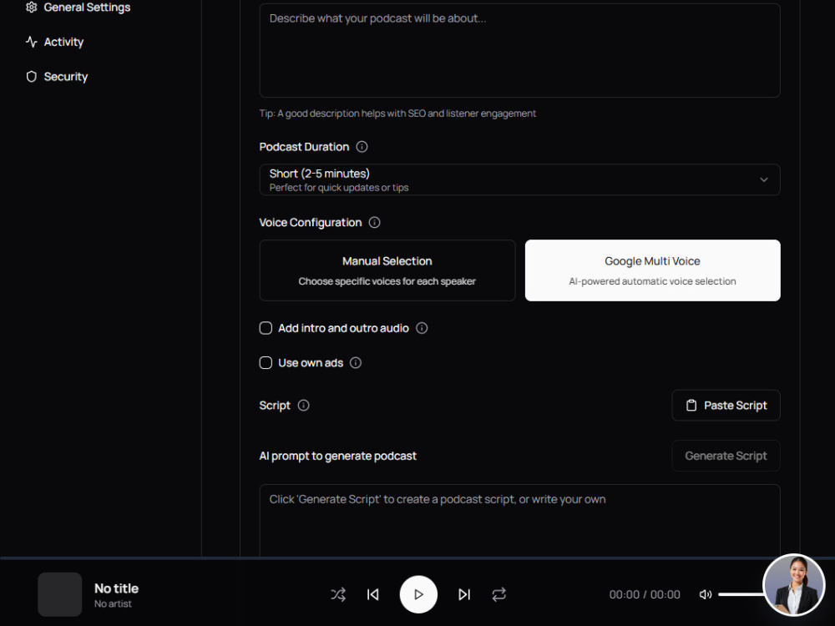Click the General Settings gear icon
835x626 pixels.
pyautogui.click(x=32, y=8)
